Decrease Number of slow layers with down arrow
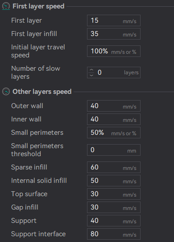The height and width of the screenshot is (242, 174). click(x=91, y=75)
